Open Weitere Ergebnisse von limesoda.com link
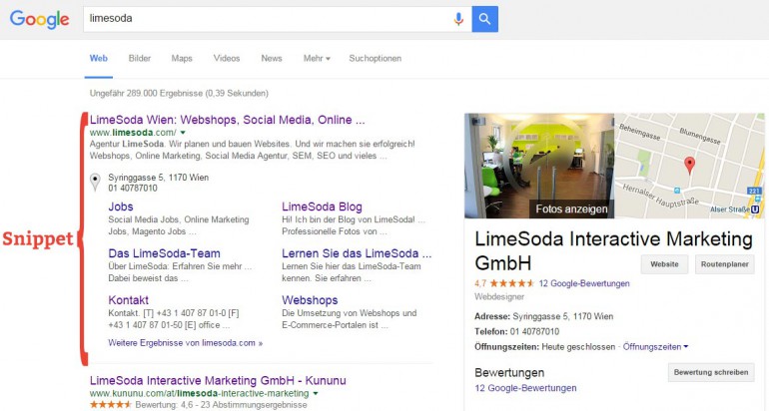This screenshot has height=411, width=769. (x=185, y=342)
